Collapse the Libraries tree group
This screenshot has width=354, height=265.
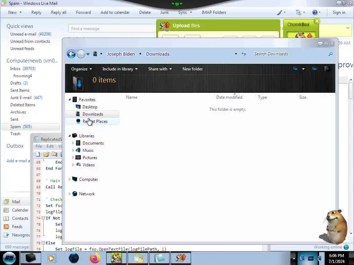(69, 136)
